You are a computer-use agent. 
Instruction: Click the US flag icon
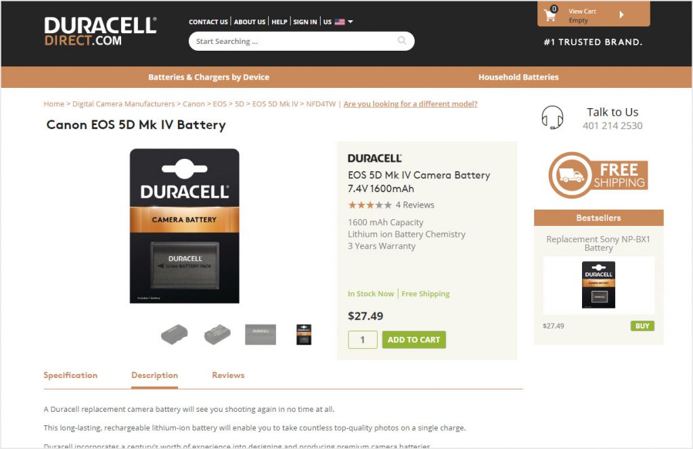[340, 22]
